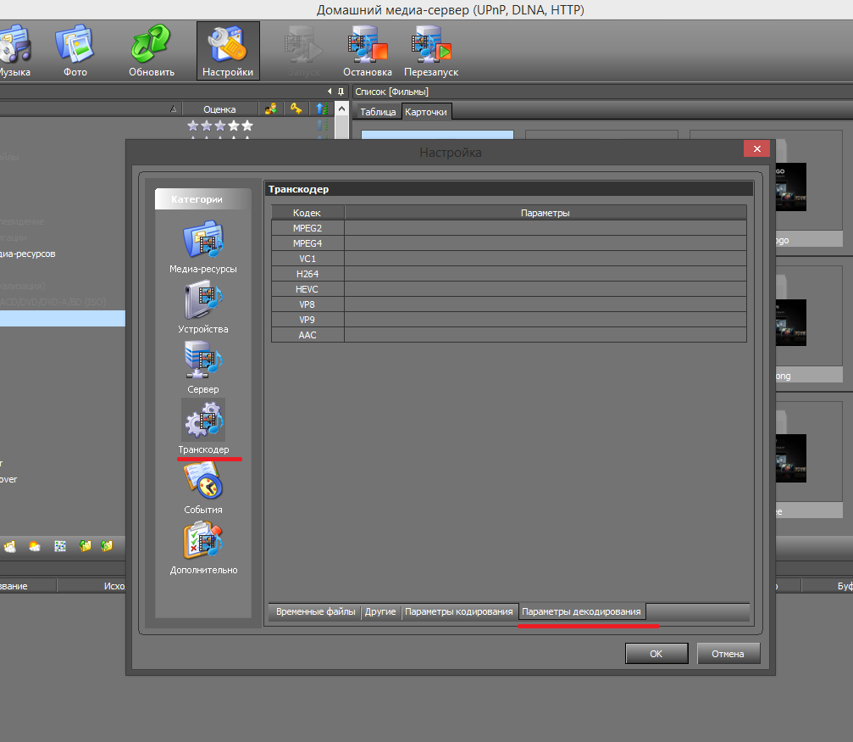Switch to the Таблица view tab
This screenshot has width=853, height=742.
[x=378, y=112]
